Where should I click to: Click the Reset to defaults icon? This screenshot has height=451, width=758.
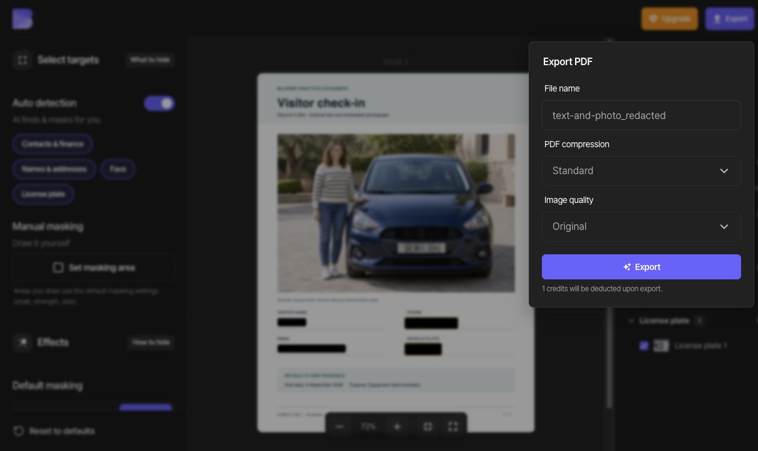tap(19, 431)
